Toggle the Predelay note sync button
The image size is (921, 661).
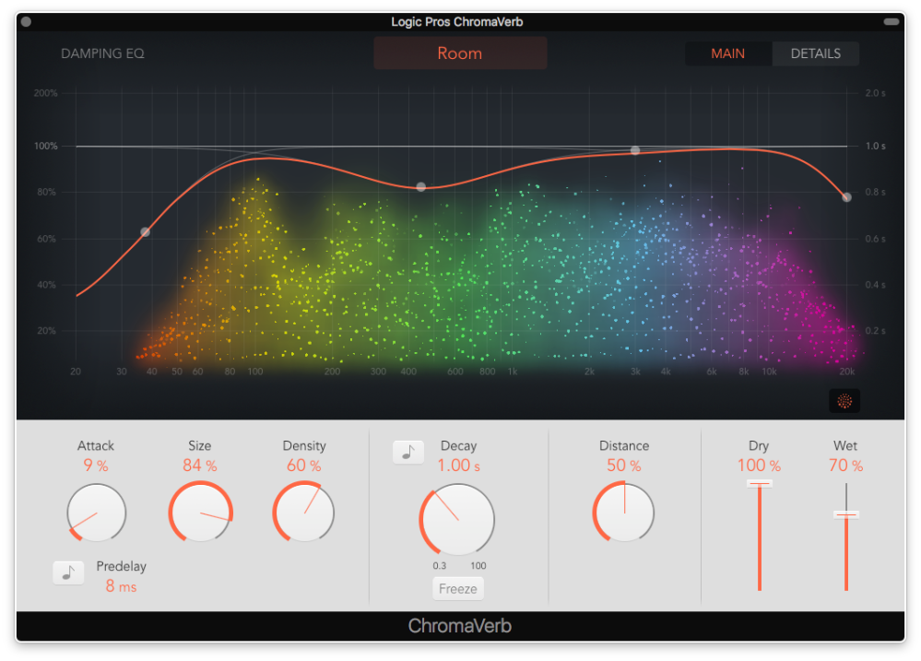pyautogui.click(x=67, y=572)
